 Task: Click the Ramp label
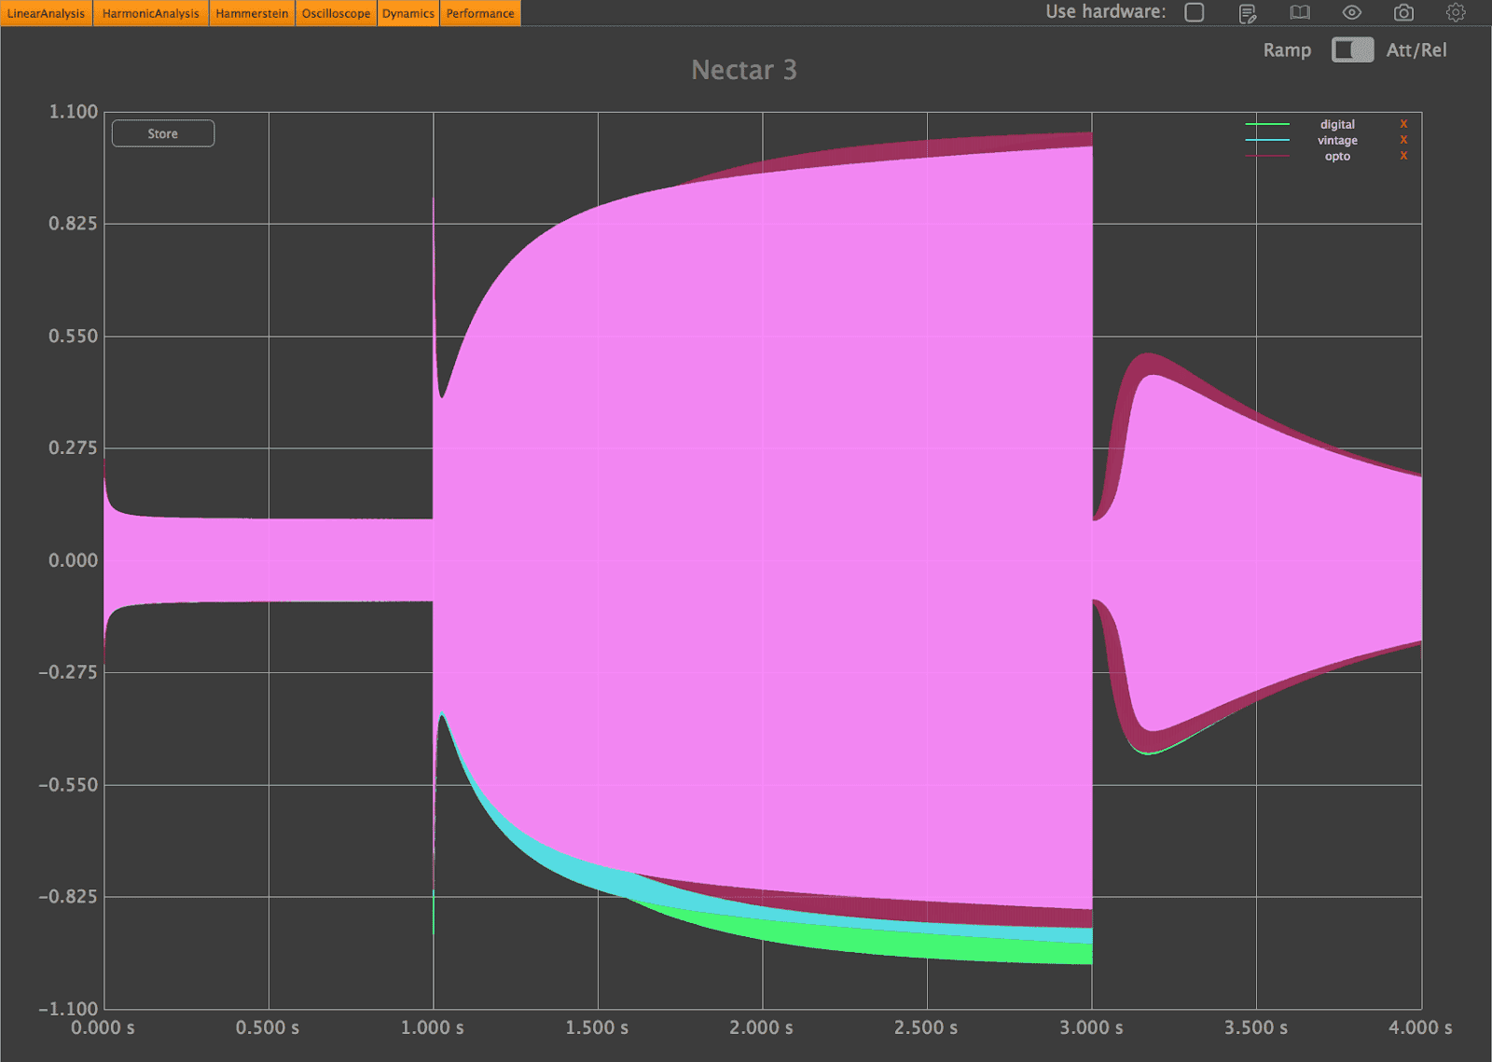(x=1287, y=50)
